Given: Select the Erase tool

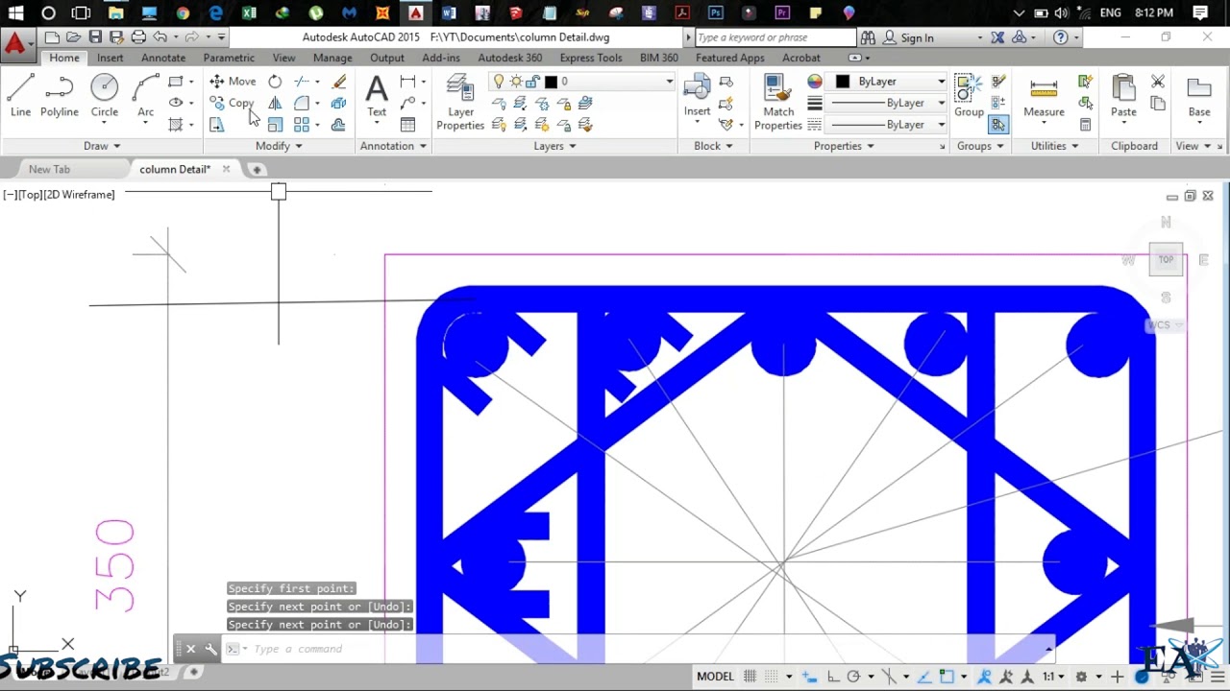Looking at the screenshot, I should tap(338, 82).
